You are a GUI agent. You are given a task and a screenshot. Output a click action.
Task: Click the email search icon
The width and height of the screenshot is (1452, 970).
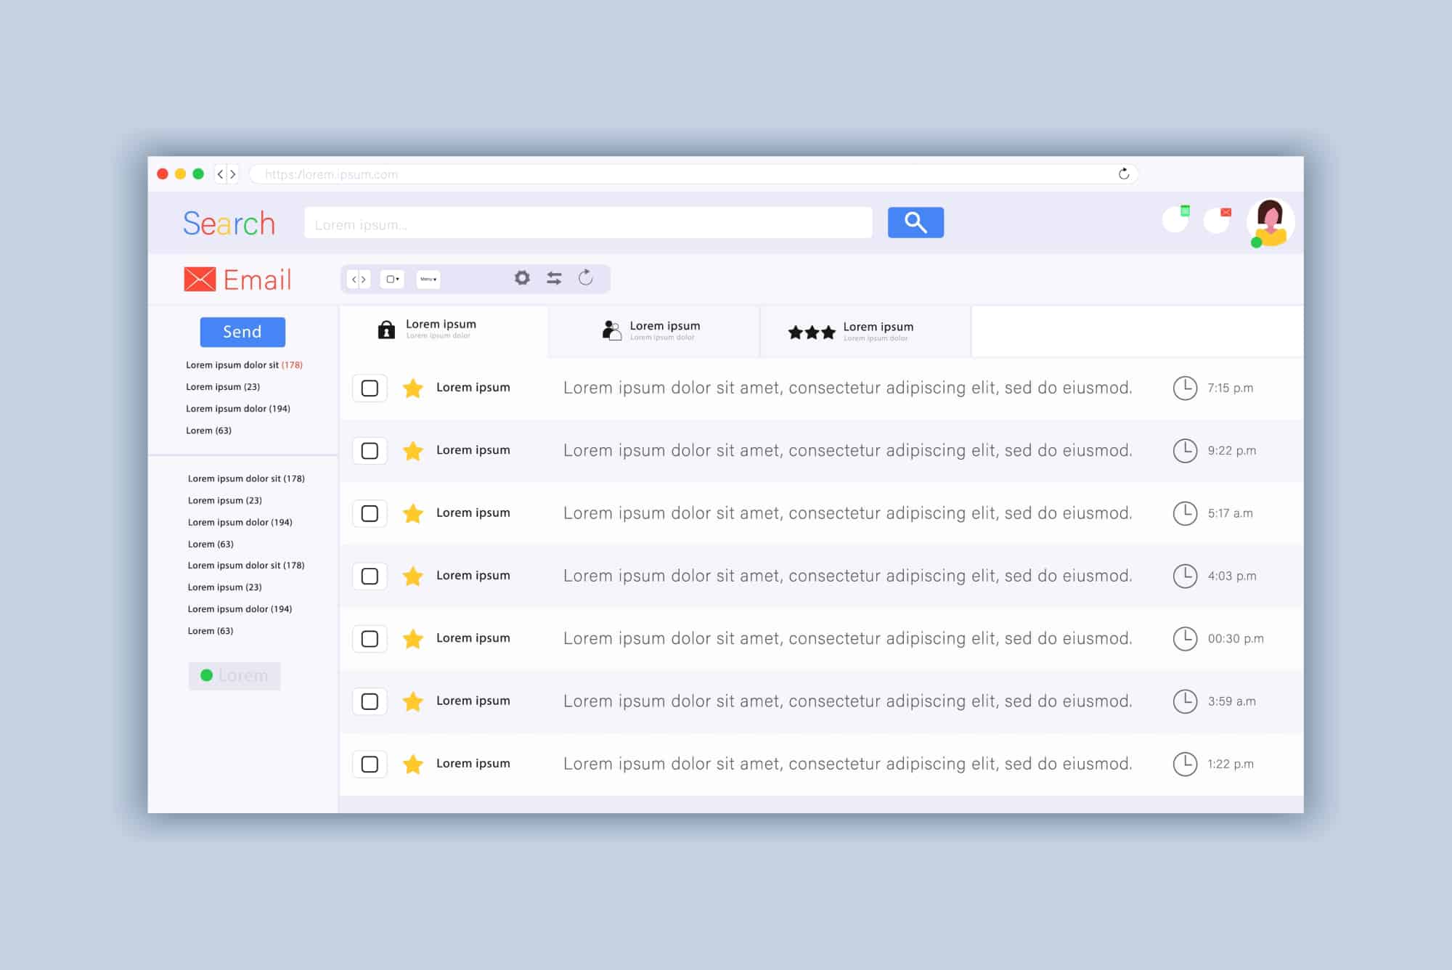[x=914, y=222]
